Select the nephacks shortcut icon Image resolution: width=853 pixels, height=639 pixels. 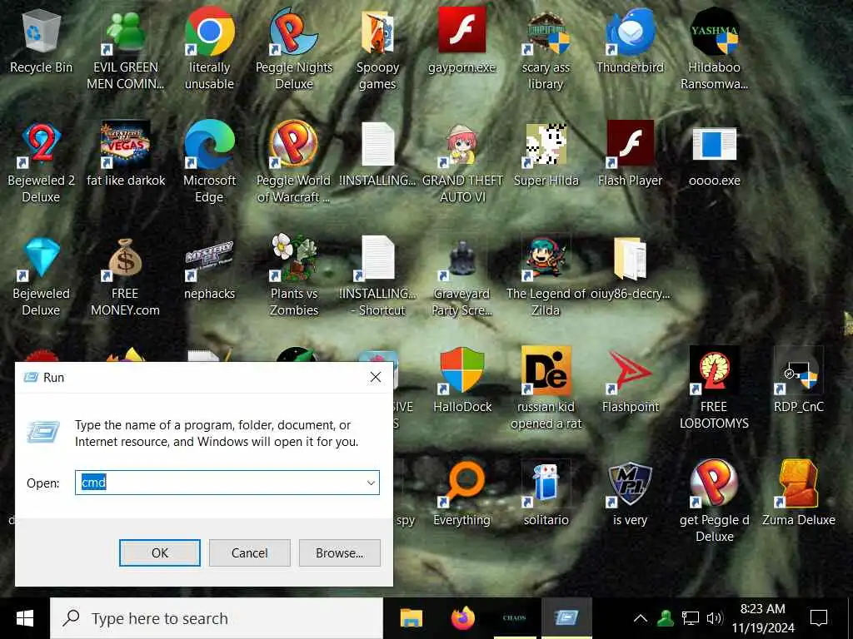click(x=209, y=259)
